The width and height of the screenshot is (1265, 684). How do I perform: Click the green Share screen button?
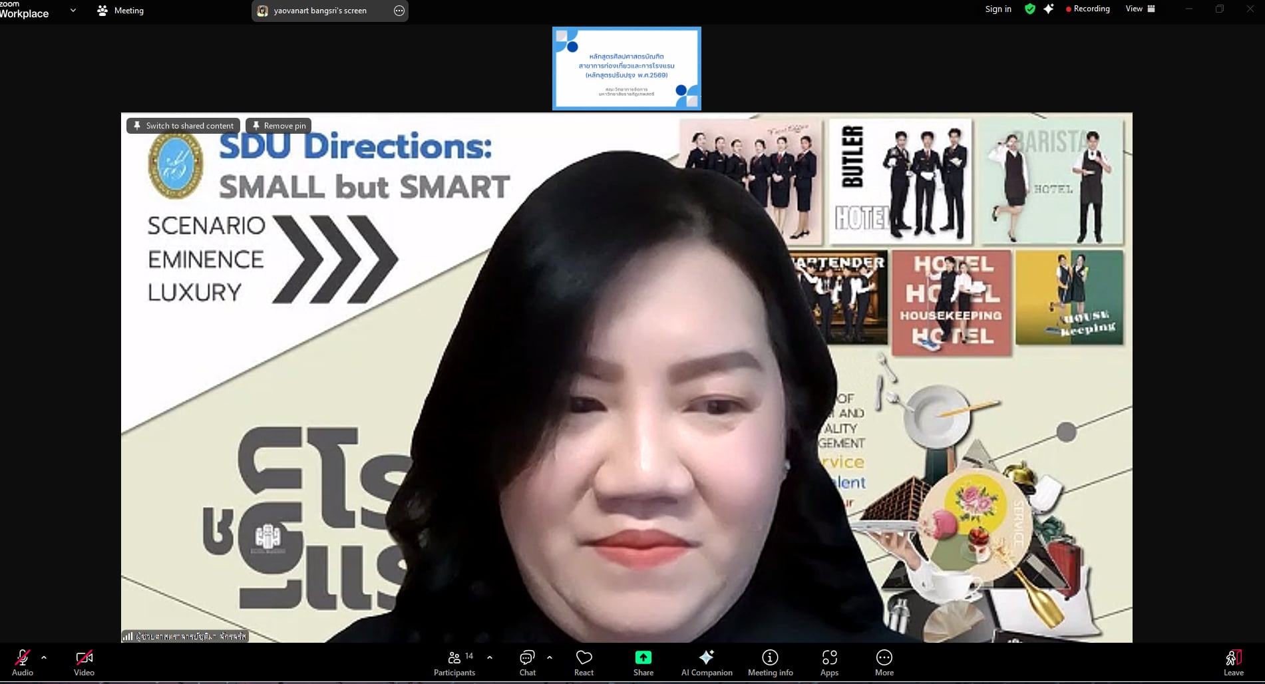click(643, 663)
